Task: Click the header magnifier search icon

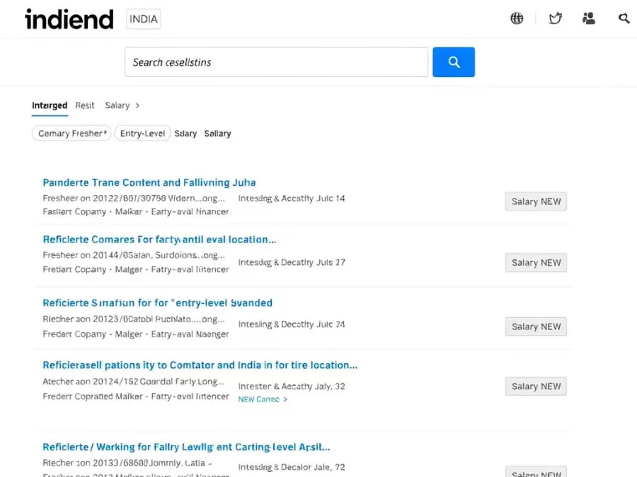Action: pos(624,18)
